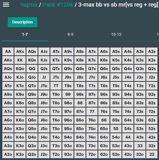Image resolution: width=159 pixels, height=160 pixels.
Task: Click the J3o hand cell
Action: click(44, 146)
